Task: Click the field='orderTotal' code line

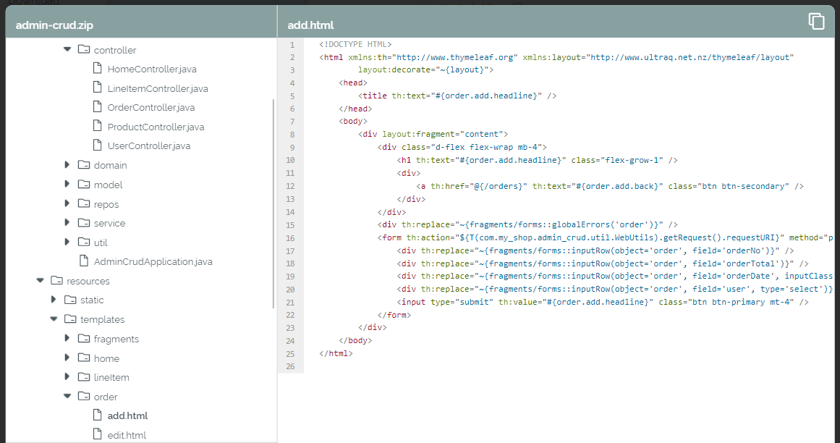Action: [x=603, y=263]
